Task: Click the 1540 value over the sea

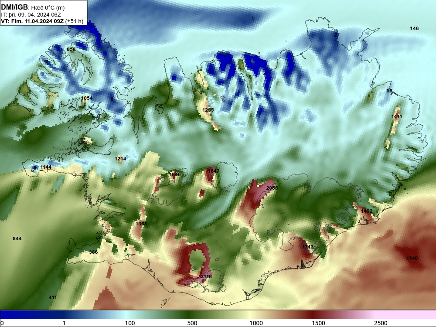Action: click(x=412, y=258)
